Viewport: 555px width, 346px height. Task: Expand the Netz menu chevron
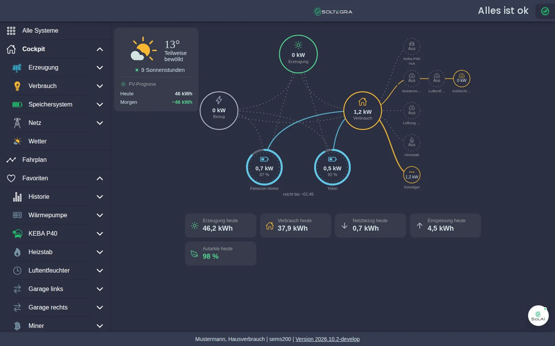coord(100,123)
